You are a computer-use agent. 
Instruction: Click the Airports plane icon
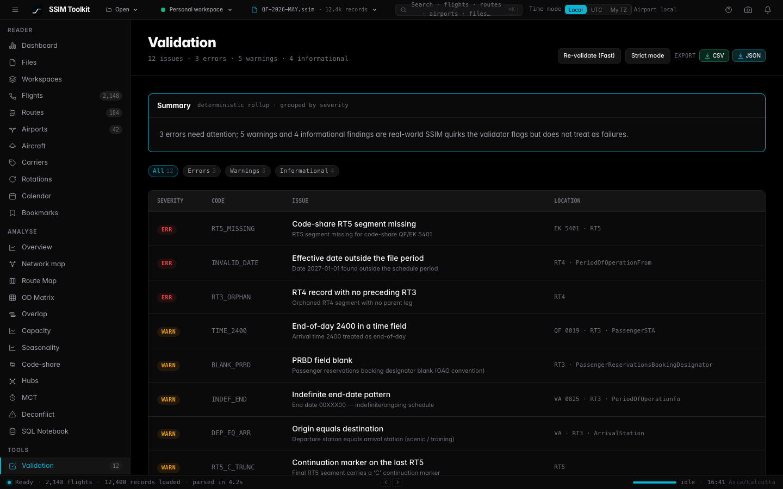pos(13,129)
